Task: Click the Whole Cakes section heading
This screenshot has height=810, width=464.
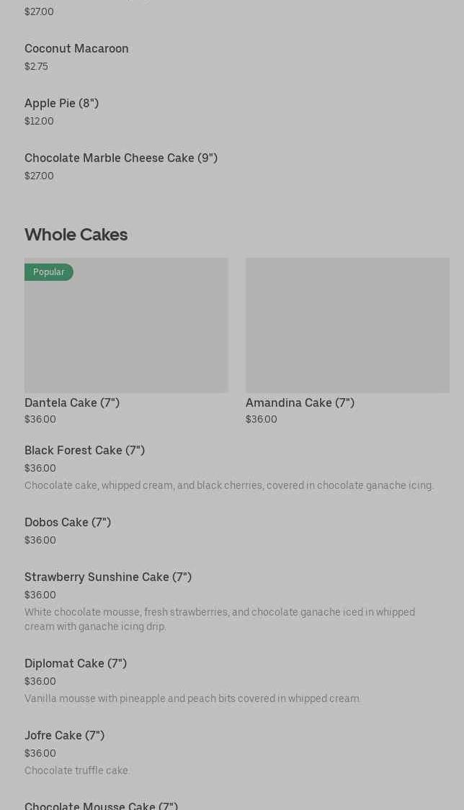Action: click(x=76, y=235)
